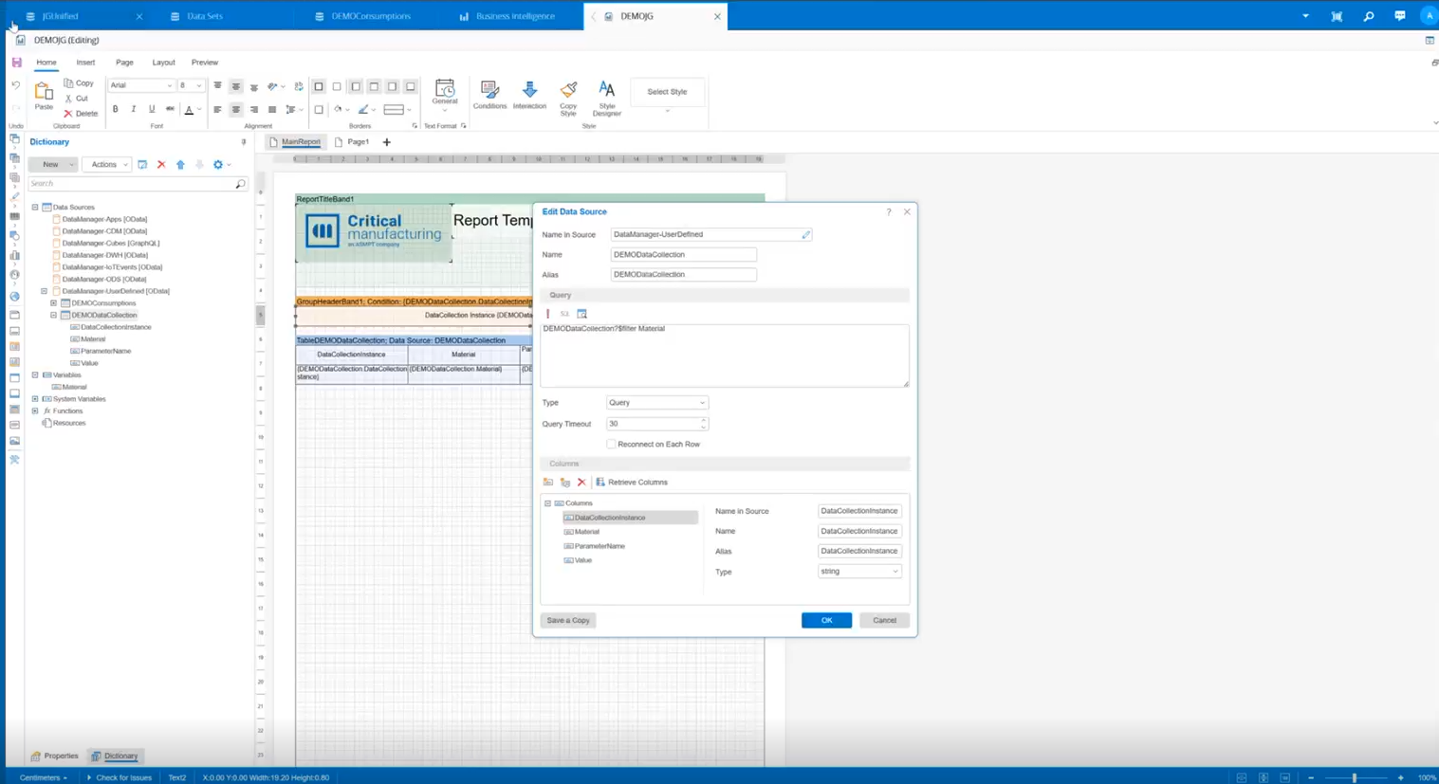Select the Resources tree item
Screen dimensions: 1439x784
64,423
